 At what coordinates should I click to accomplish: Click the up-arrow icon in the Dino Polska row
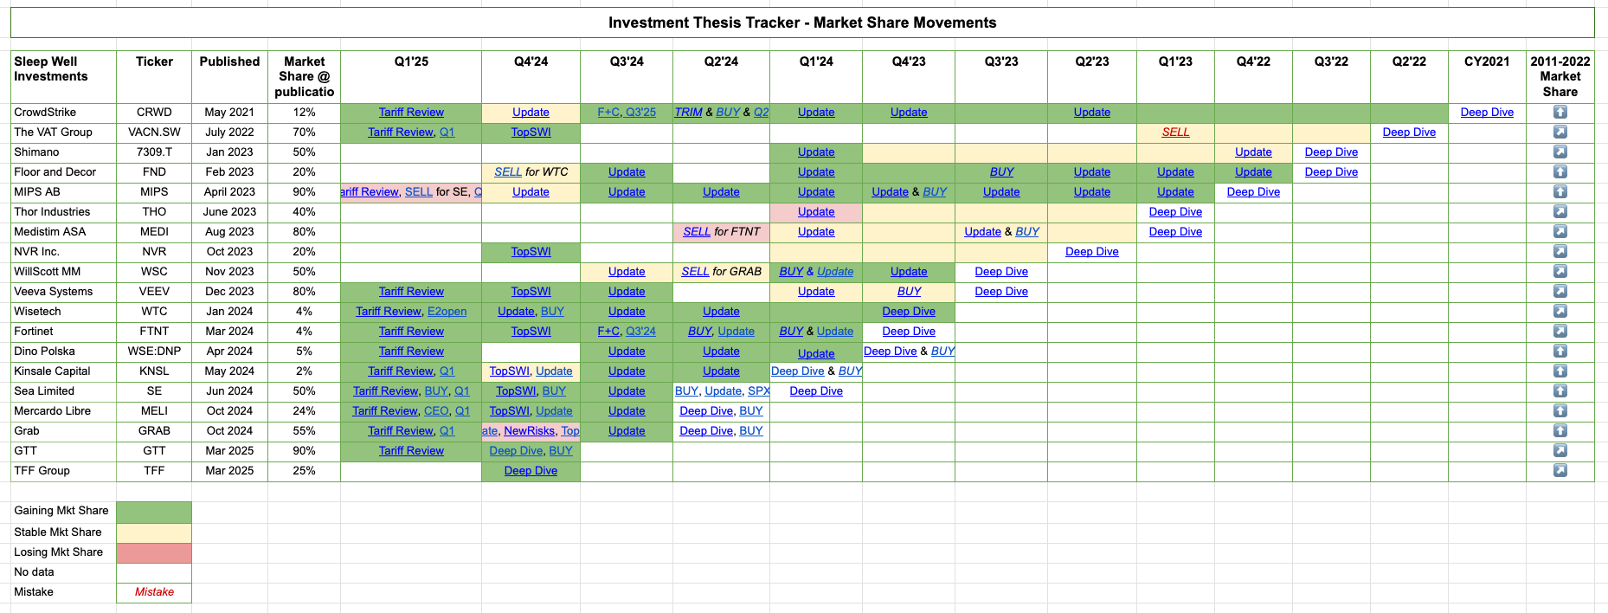[x=1560, y=351]
